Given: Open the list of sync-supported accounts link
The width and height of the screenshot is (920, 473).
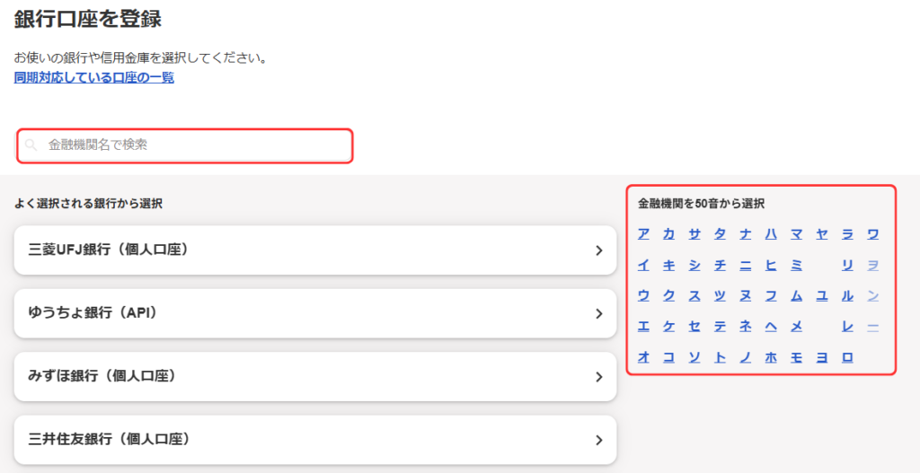Looking at the screenshot, I should click(94, 77).
